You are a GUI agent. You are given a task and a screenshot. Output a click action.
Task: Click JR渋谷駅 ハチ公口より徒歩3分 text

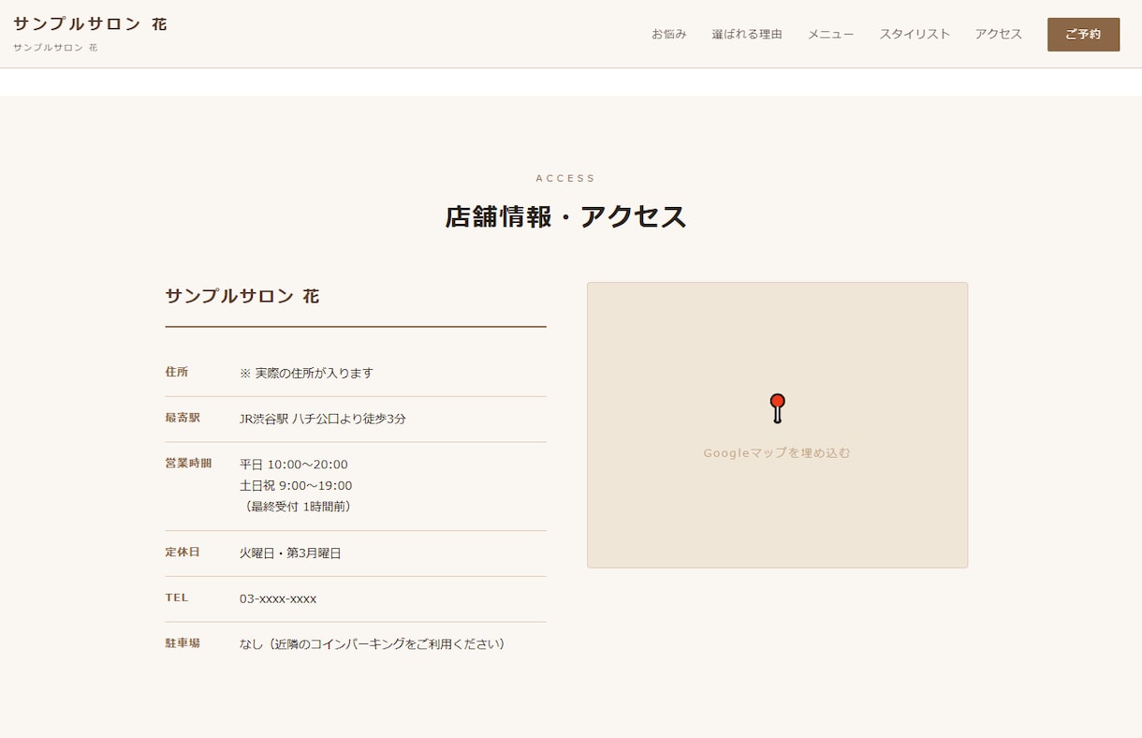[323, 419]
